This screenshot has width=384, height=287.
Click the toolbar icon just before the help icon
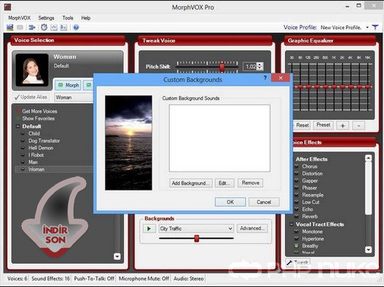(x=63, y=28)
